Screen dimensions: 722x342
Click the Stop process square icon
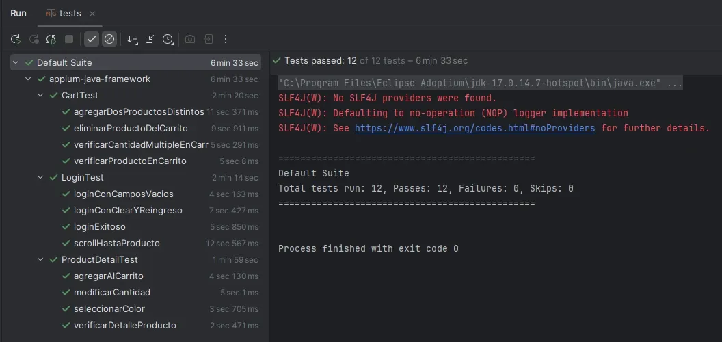(69, 39)
